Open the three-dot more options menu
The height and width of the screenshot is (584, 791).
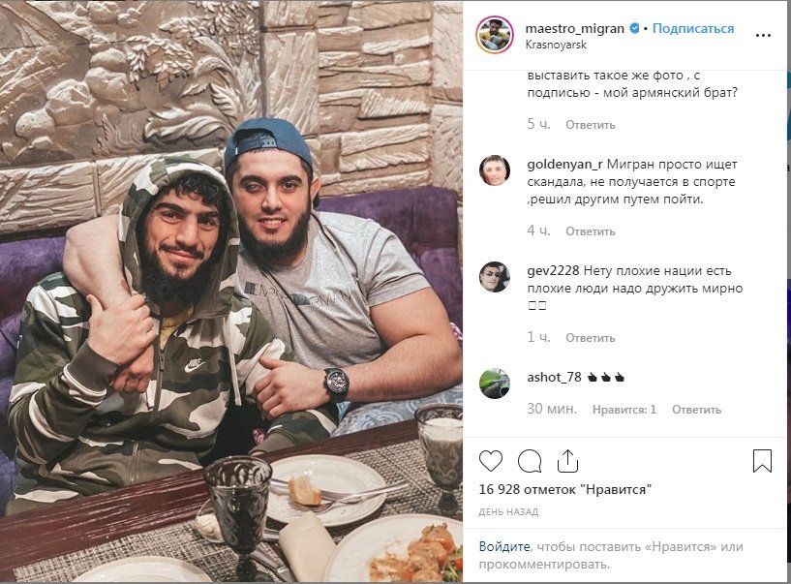763,35
